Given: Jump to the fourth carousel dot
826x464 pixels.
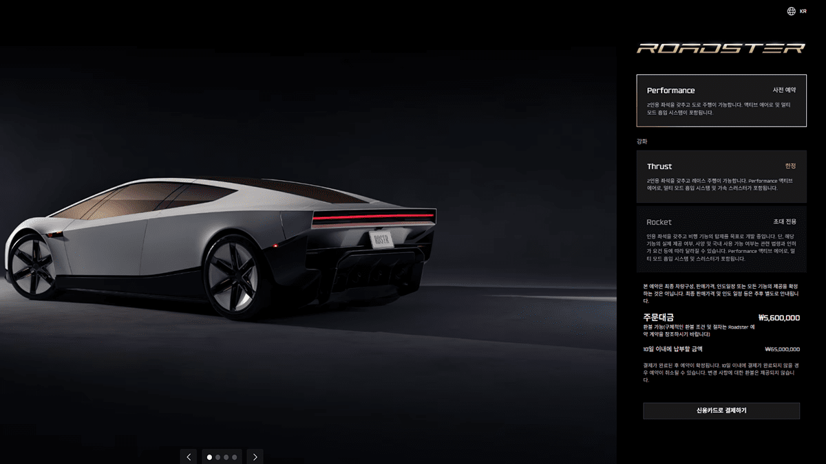Looking at the screenshot, I should pyautogui.click(x=235, y=456).
